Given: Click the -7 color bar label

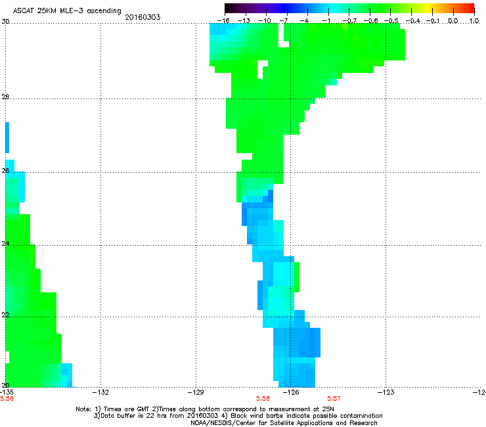Looking at the screenshot, I should click(x=284, y=21).
